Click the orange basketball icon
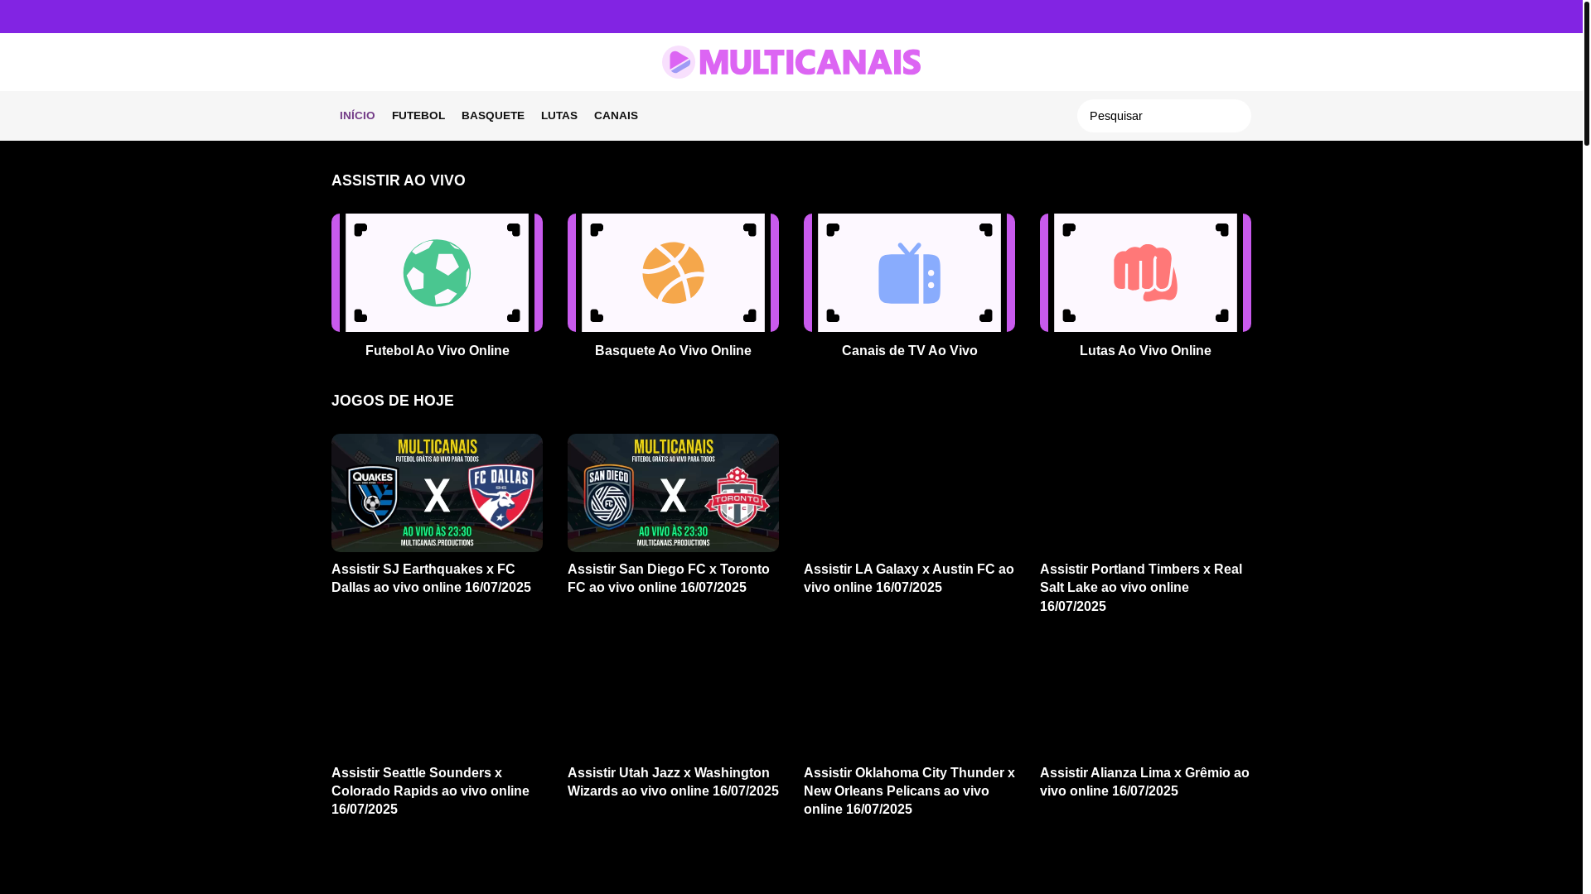The image size is (1591, 894). point(673,273)
